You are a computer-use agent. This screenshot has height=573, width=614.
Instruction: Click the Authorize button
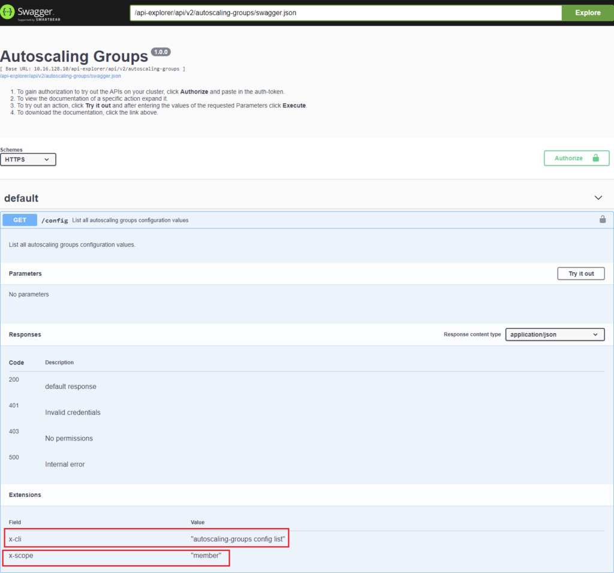pyautogui.click(x=576, y=158)
